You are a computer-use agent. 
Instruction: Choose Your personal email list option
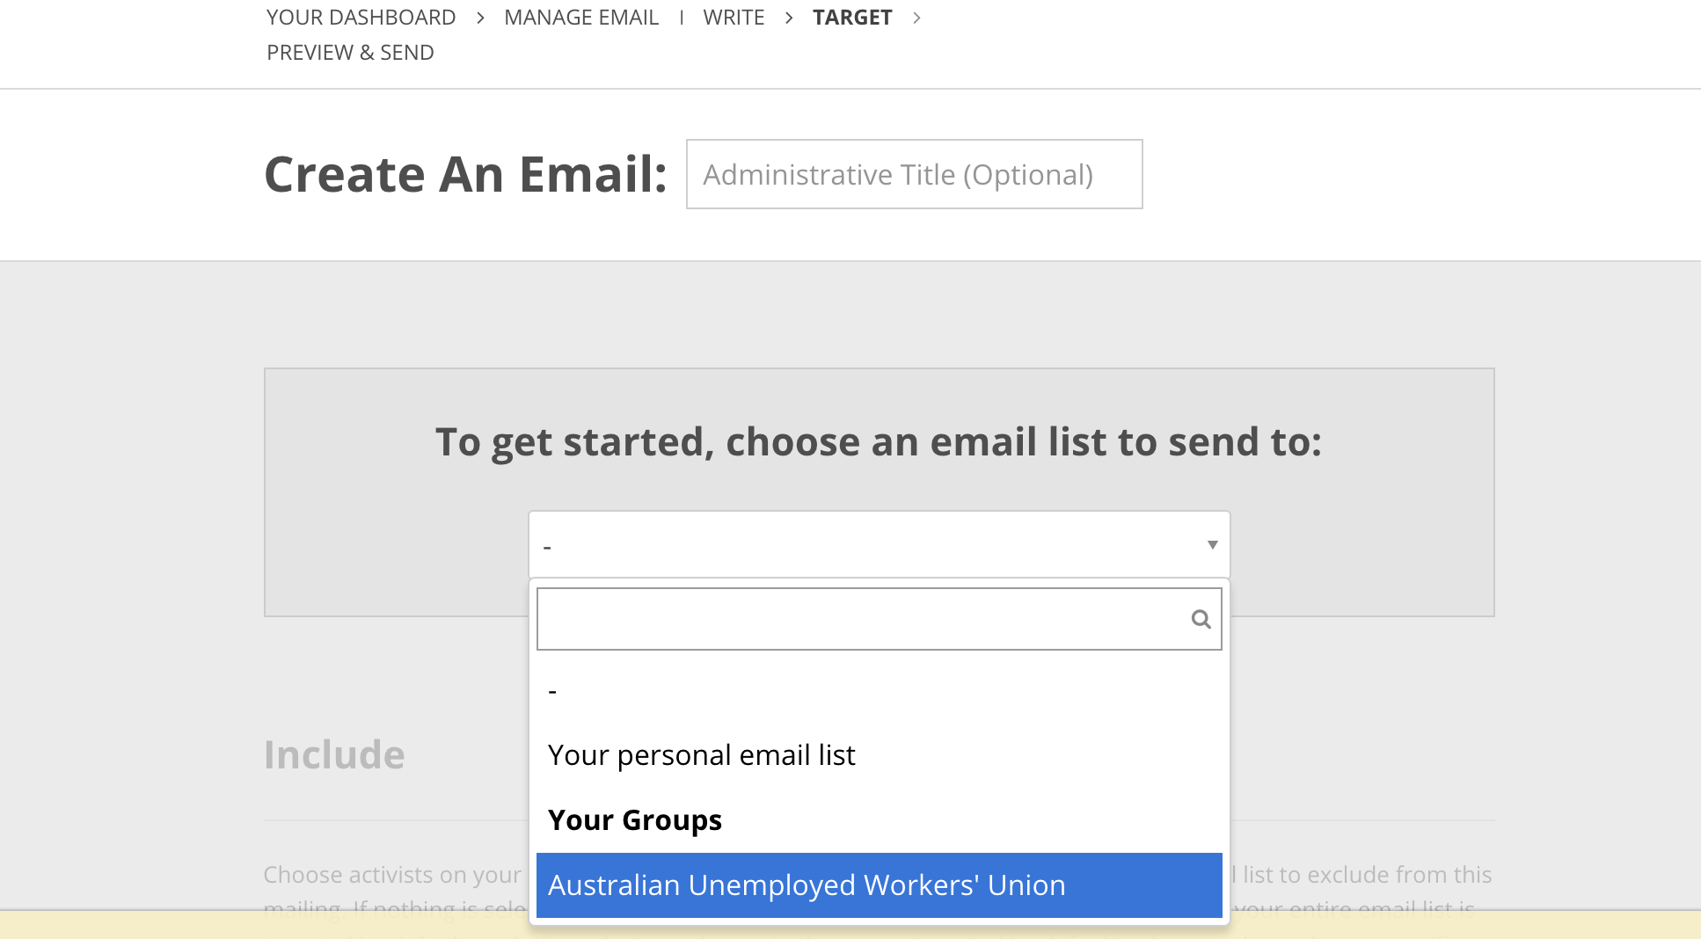coord(879,755)
